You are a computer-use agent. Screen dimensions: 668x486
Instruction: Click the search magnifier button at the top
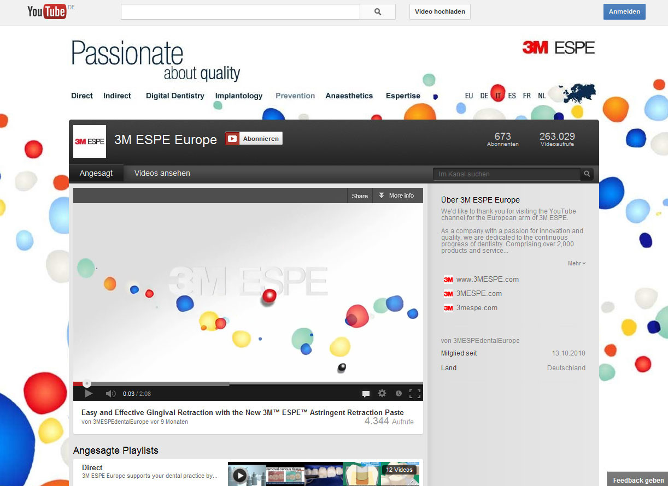[x=378, y=11]
